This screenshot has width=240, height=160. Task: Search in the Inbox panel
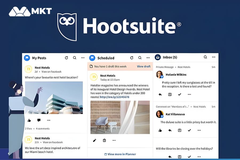(x=205, y=57)
